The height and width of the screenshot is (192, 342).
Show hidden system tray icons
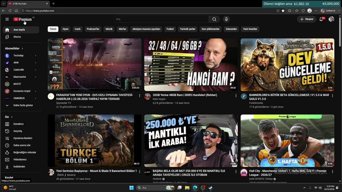(304, 188)
